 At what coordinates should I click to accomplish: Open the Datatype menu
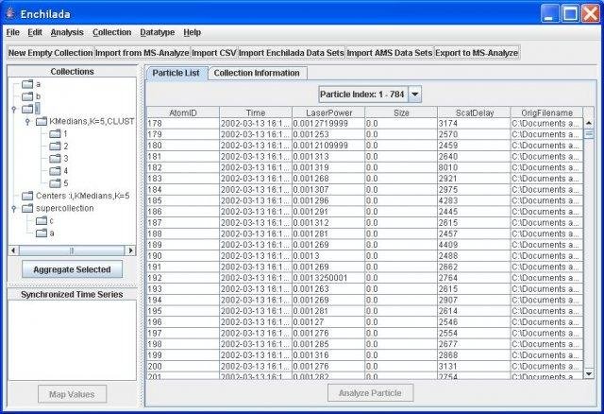tap(158, 32)
